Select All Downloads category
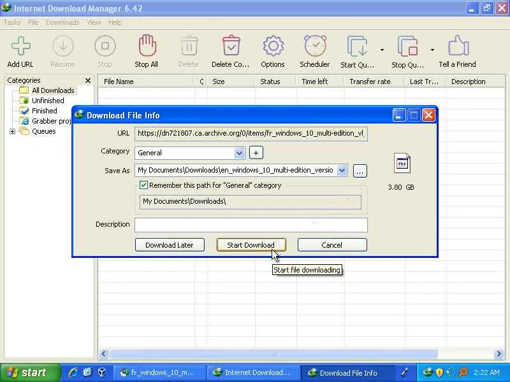This screenshot has width=510, height=382. (53, 90)
